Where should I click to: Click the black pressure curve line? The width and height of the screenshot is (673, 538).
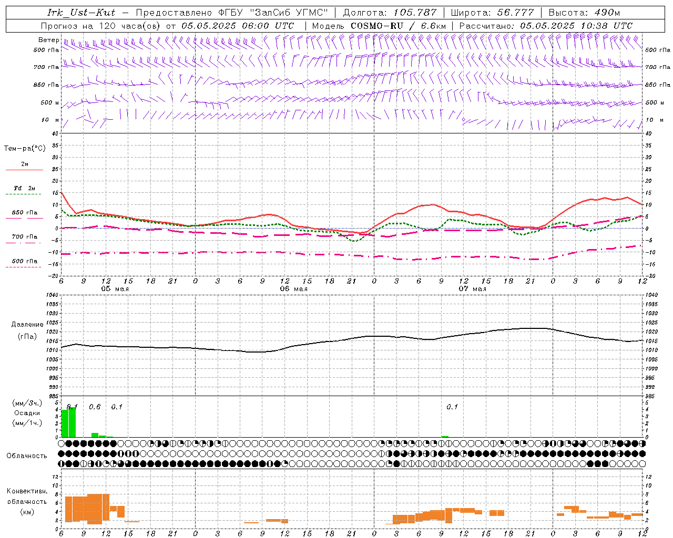pos(351,339)
